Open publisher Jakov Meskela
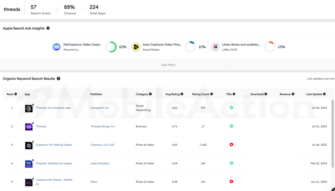335x191 pixels. pyautogui.click(x=99, y=163)
